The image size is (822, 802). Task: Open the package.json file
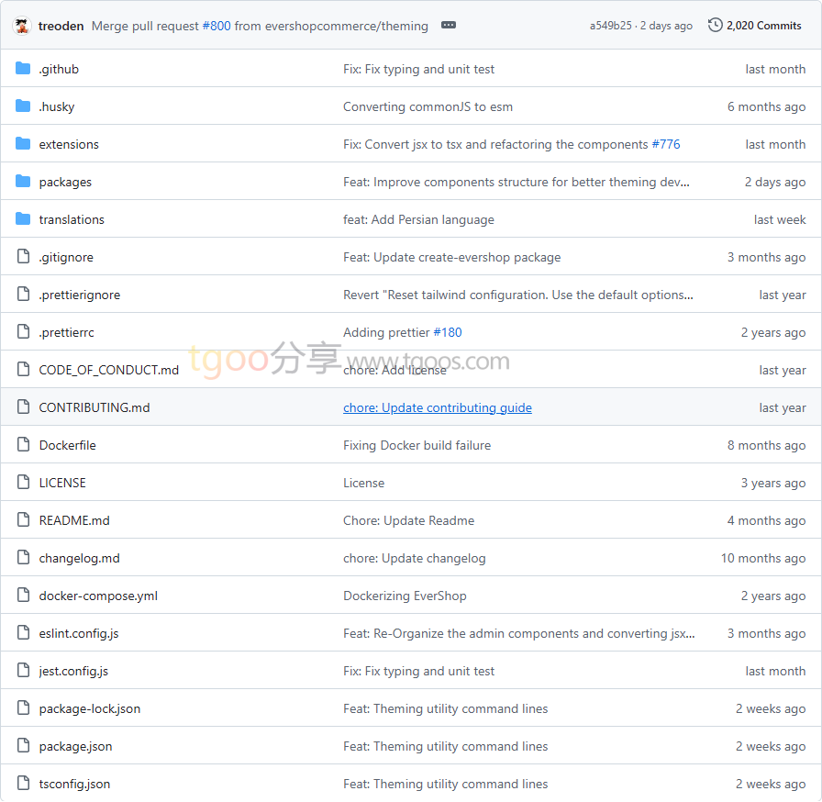tap(75, 746)
